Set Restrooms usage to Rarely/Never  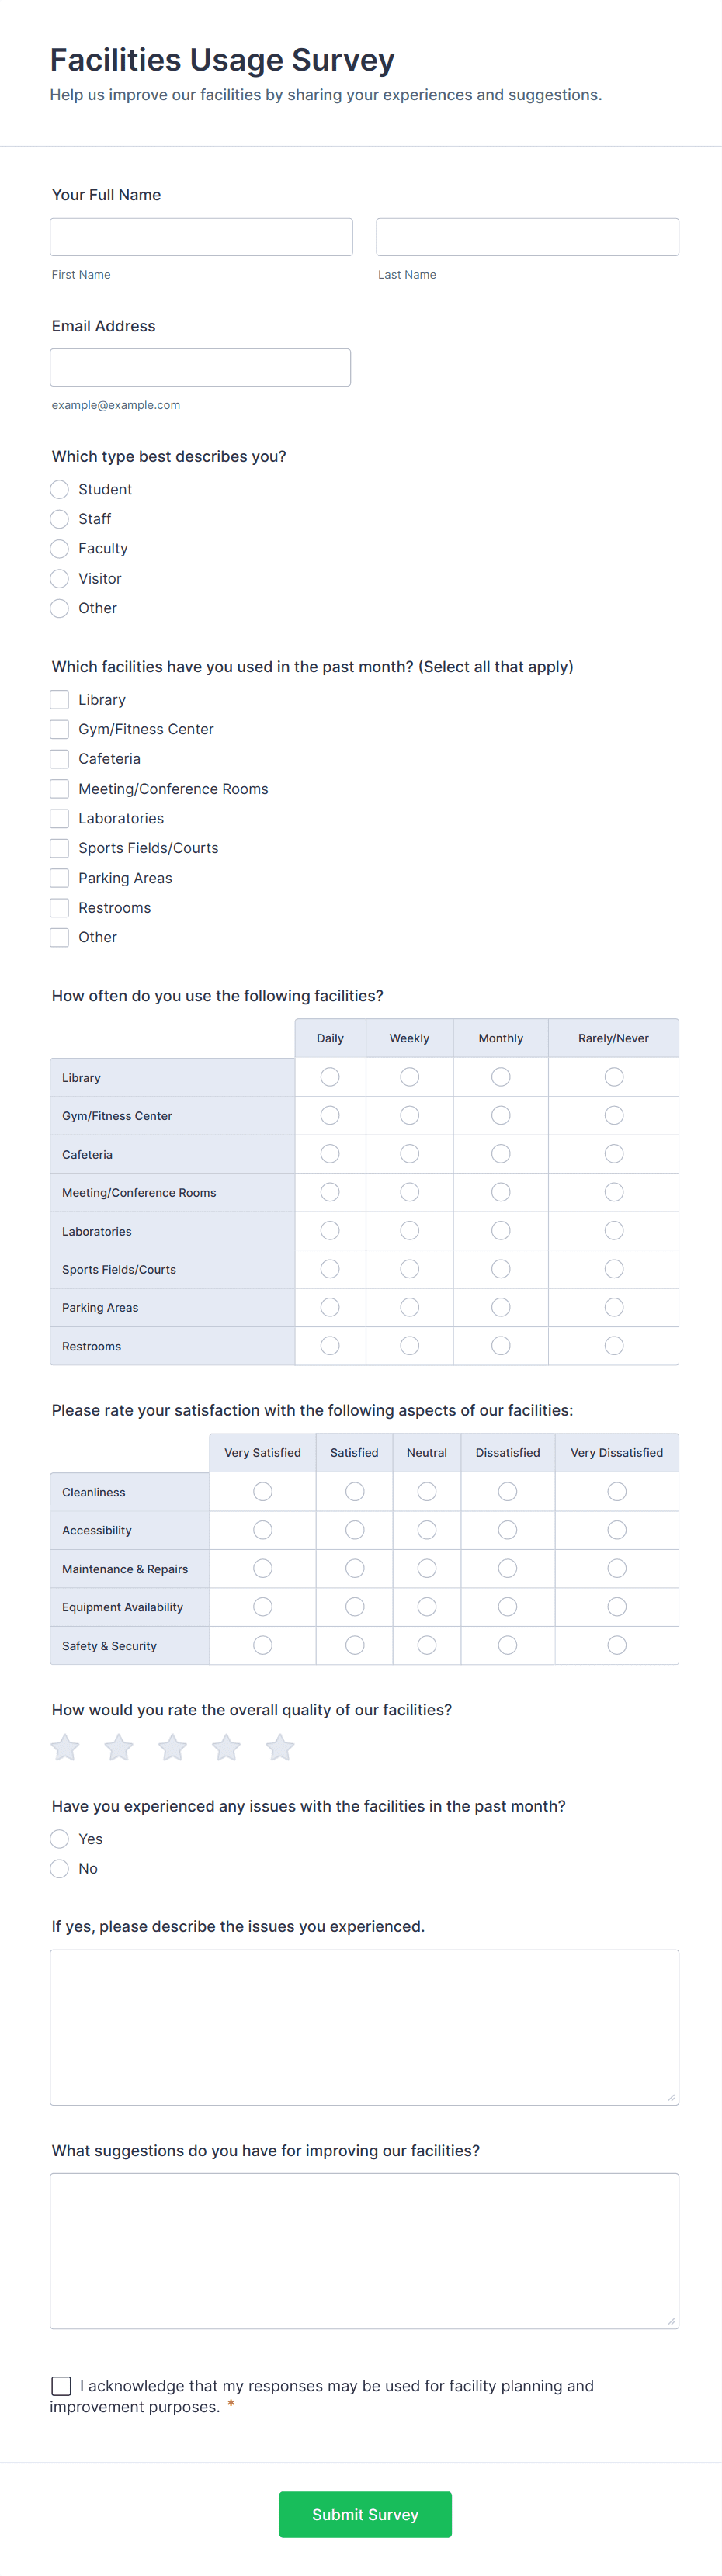click(x=614, y=1346)
